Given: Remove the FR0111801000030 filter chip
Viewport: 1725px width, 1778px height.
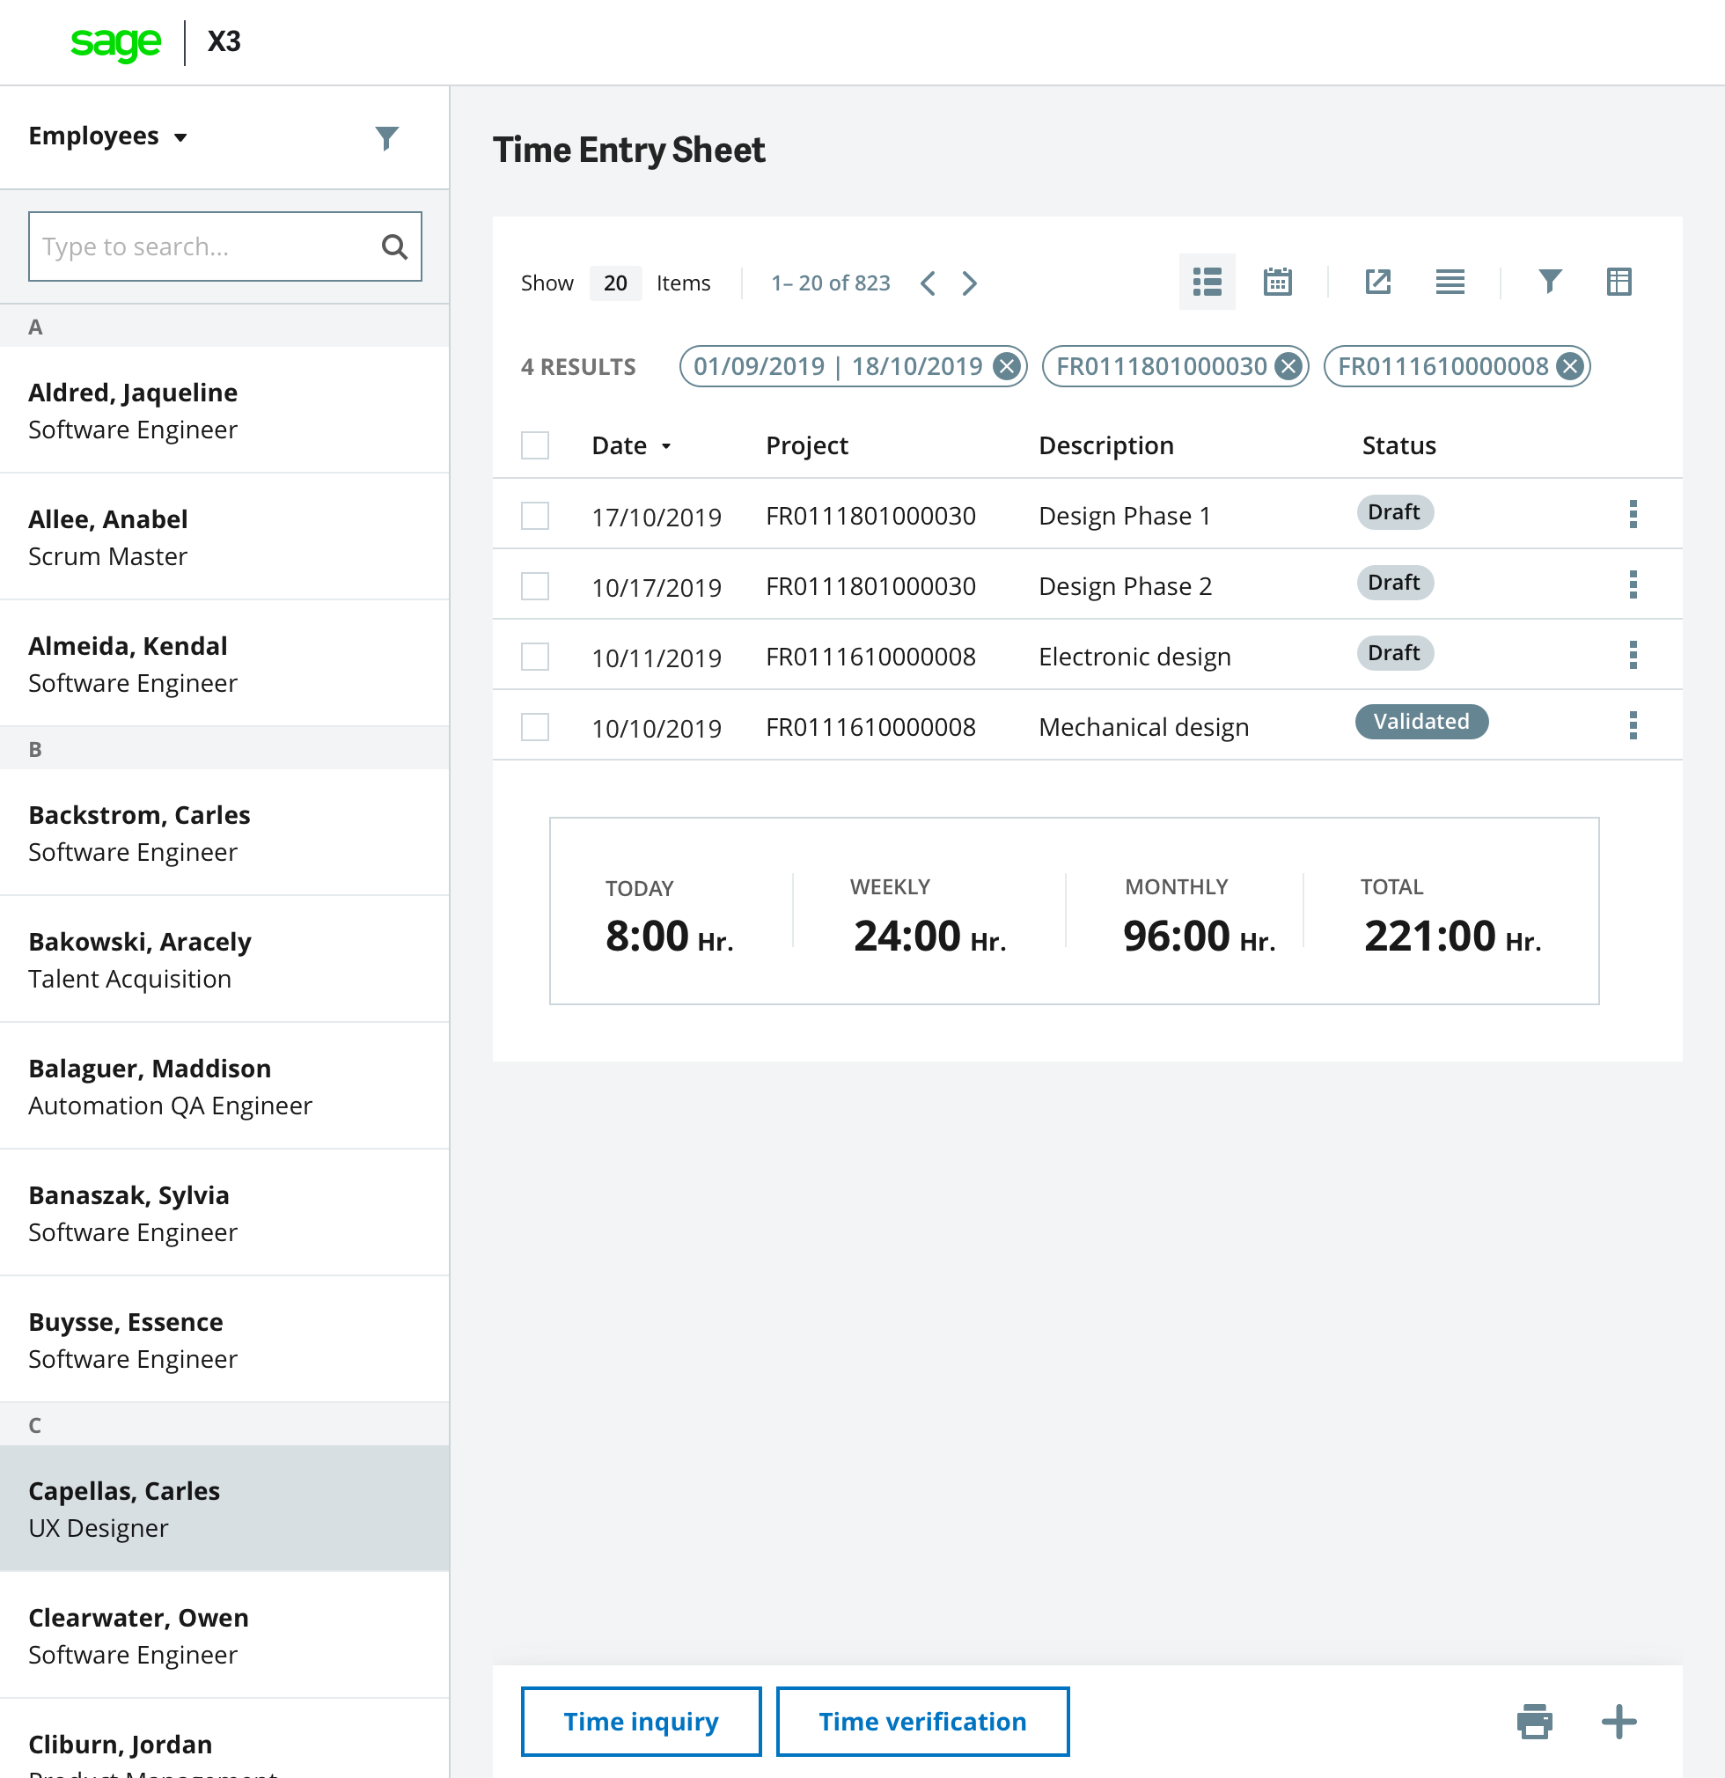Looking at the screenshot, I should tap(1290, 366).
